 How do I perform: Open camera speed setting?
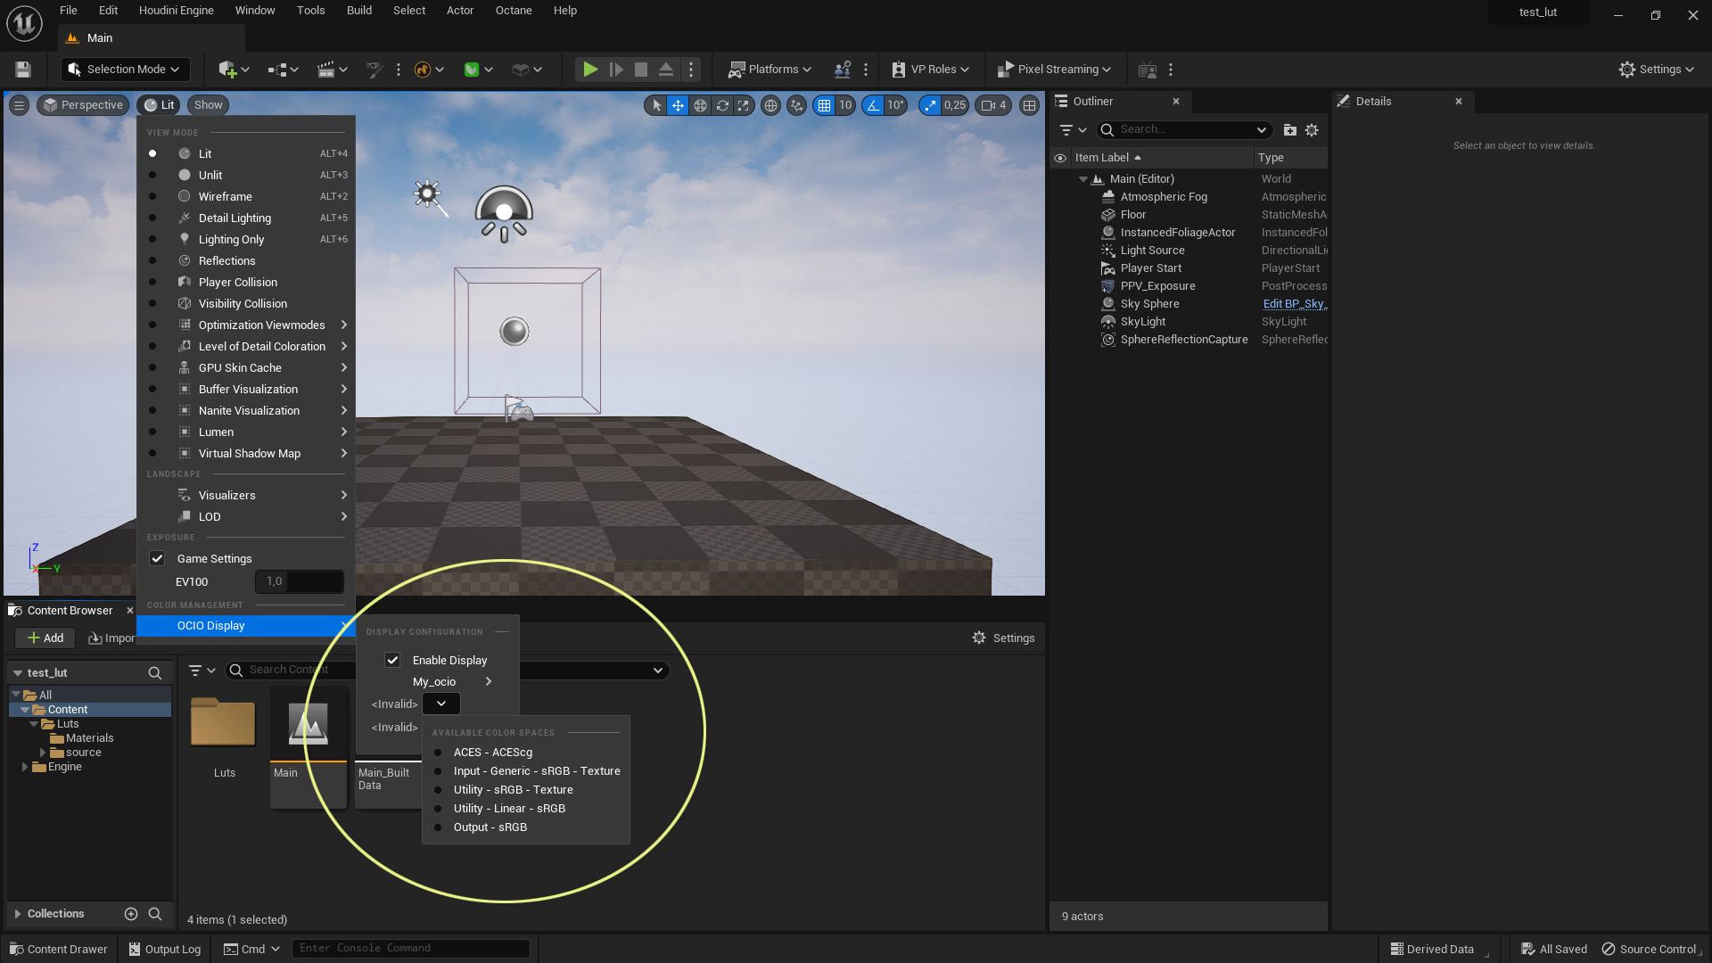click(x=993, y=105)
